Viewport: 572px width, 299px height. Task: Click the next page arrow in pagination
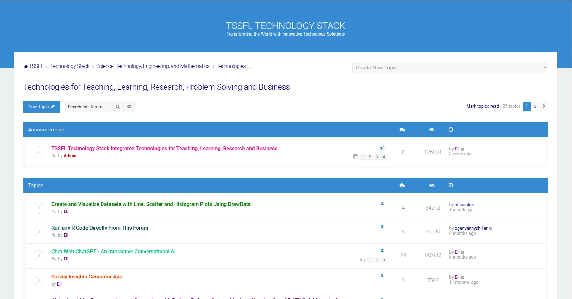544,106
